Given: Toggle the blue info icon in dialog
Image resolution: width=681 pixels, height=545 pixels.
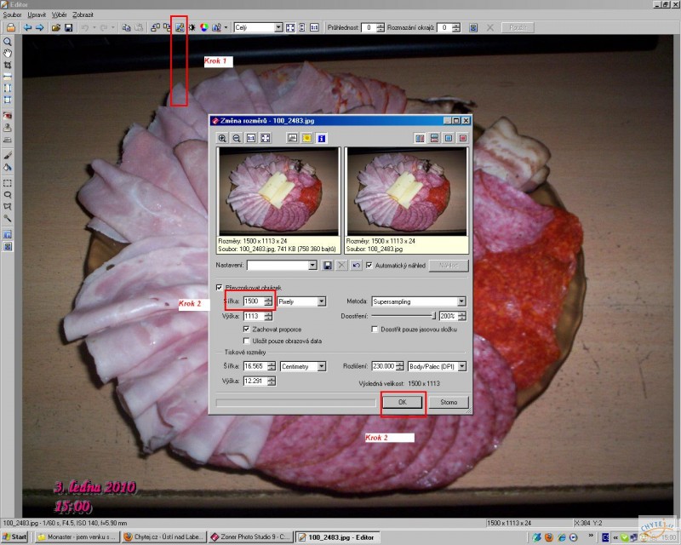Looking at the screenshot, I should (322, 138).
